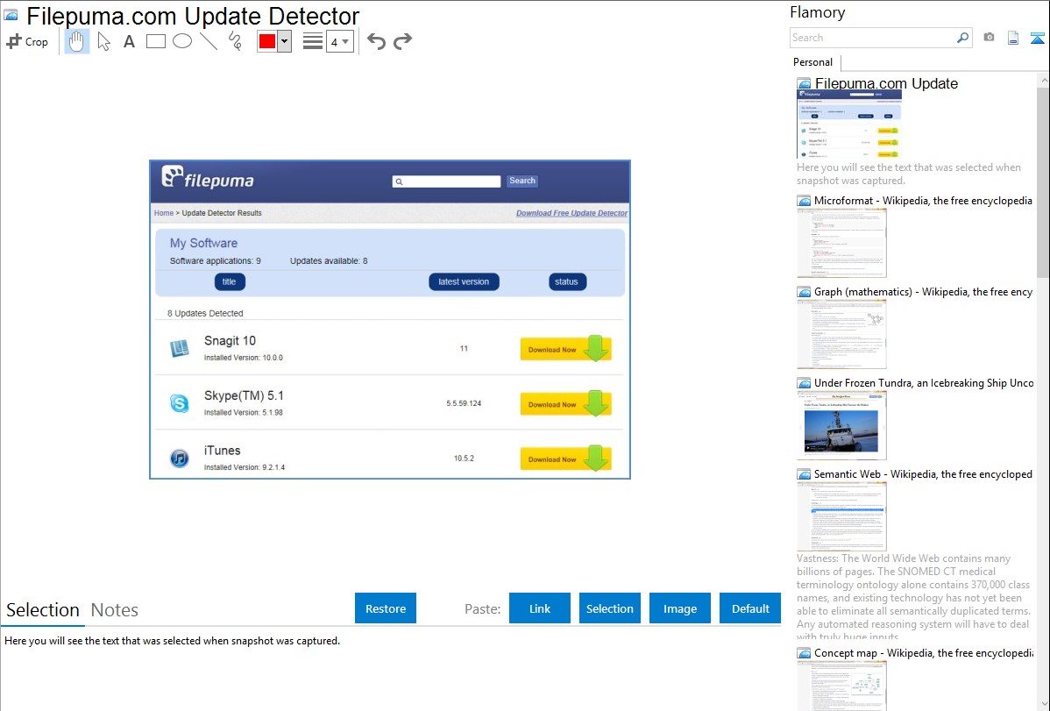1050x711 pixels.
Task: Choose the text annotation tool
Action: point(129,41)
